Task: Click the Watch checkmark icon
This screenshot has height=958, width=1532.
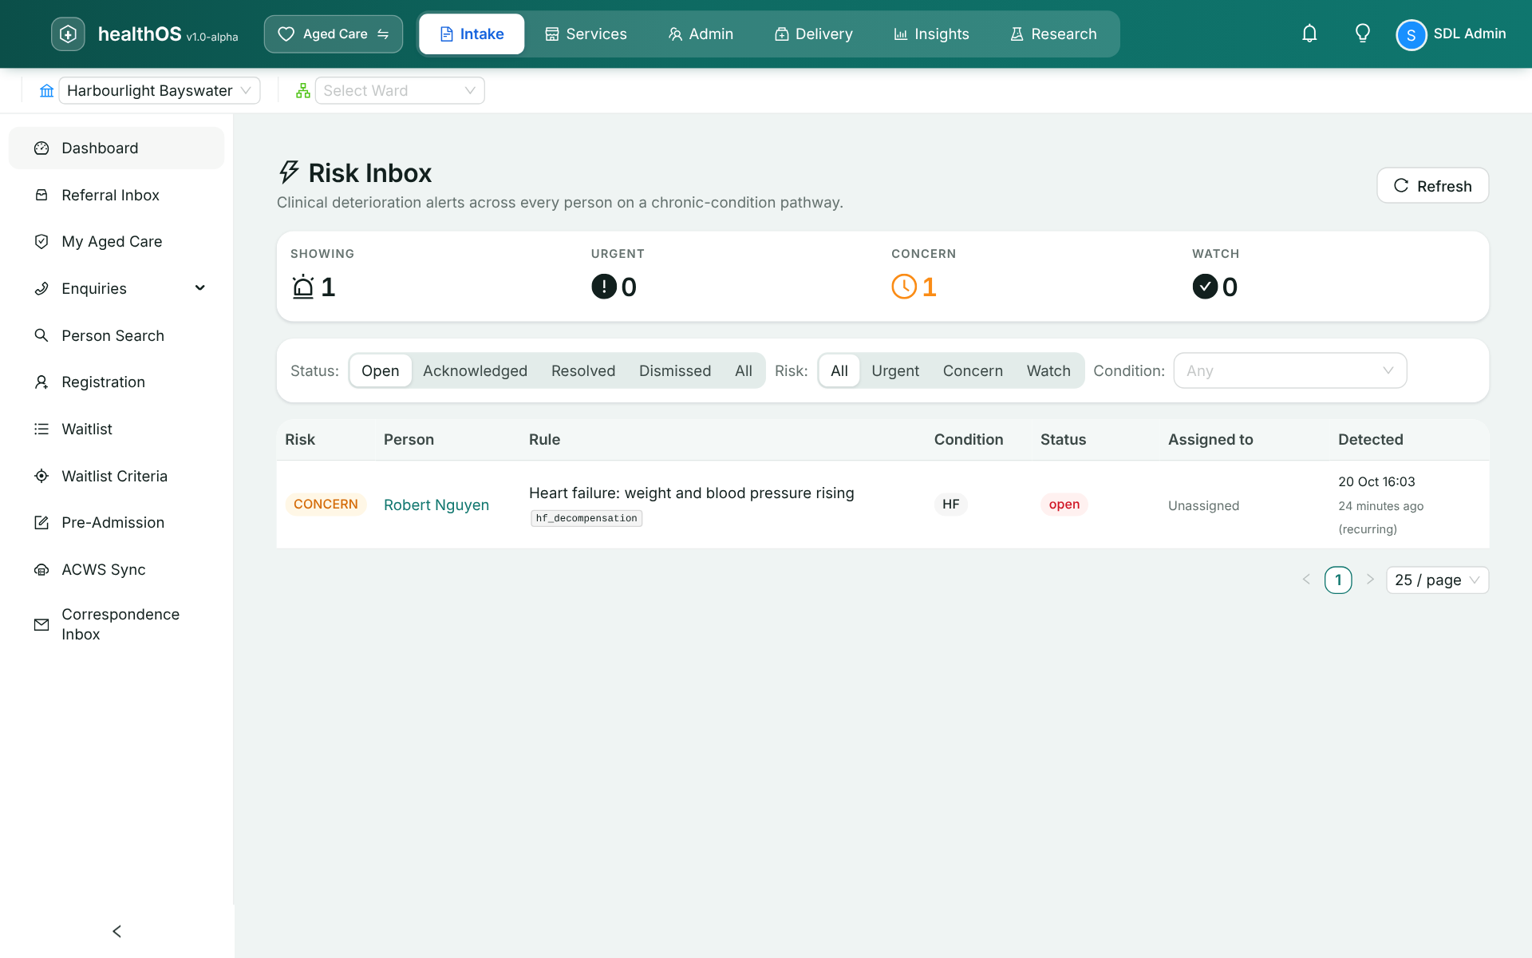Action: (1205, 287)
